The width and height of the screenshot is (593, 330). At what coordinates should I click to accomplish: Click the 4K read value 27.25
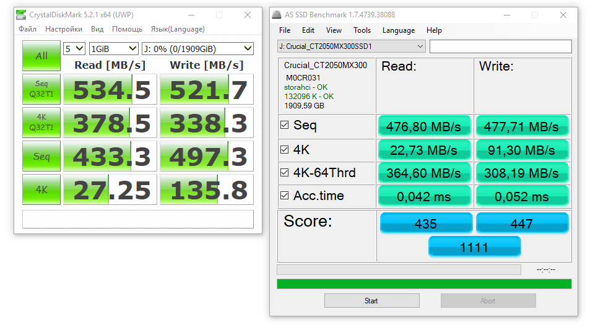coord(110,189)
